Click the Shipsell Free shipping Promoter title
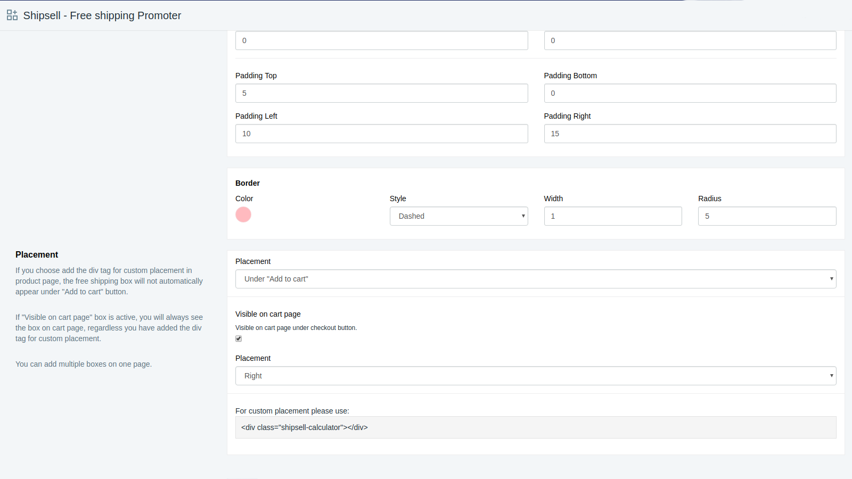This screenshot has width=852, height=479. pyautogui.click(x=102, y=15)
